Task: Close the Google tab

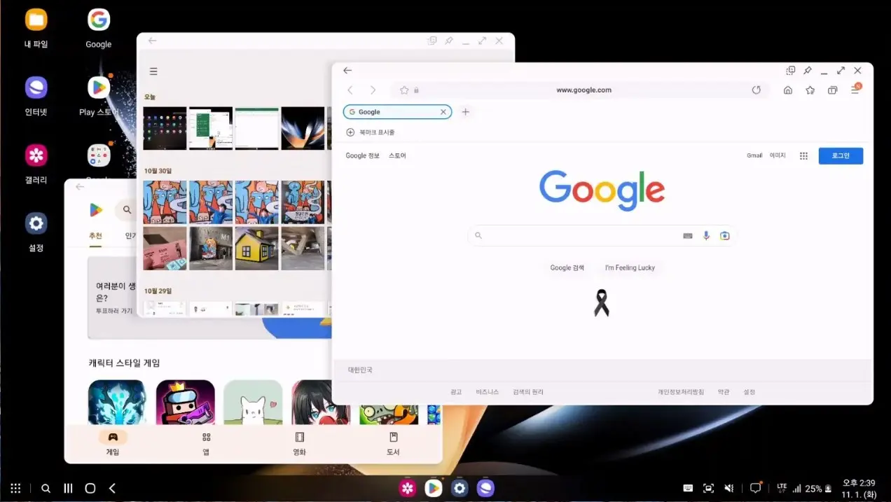Action: [443, 112]
